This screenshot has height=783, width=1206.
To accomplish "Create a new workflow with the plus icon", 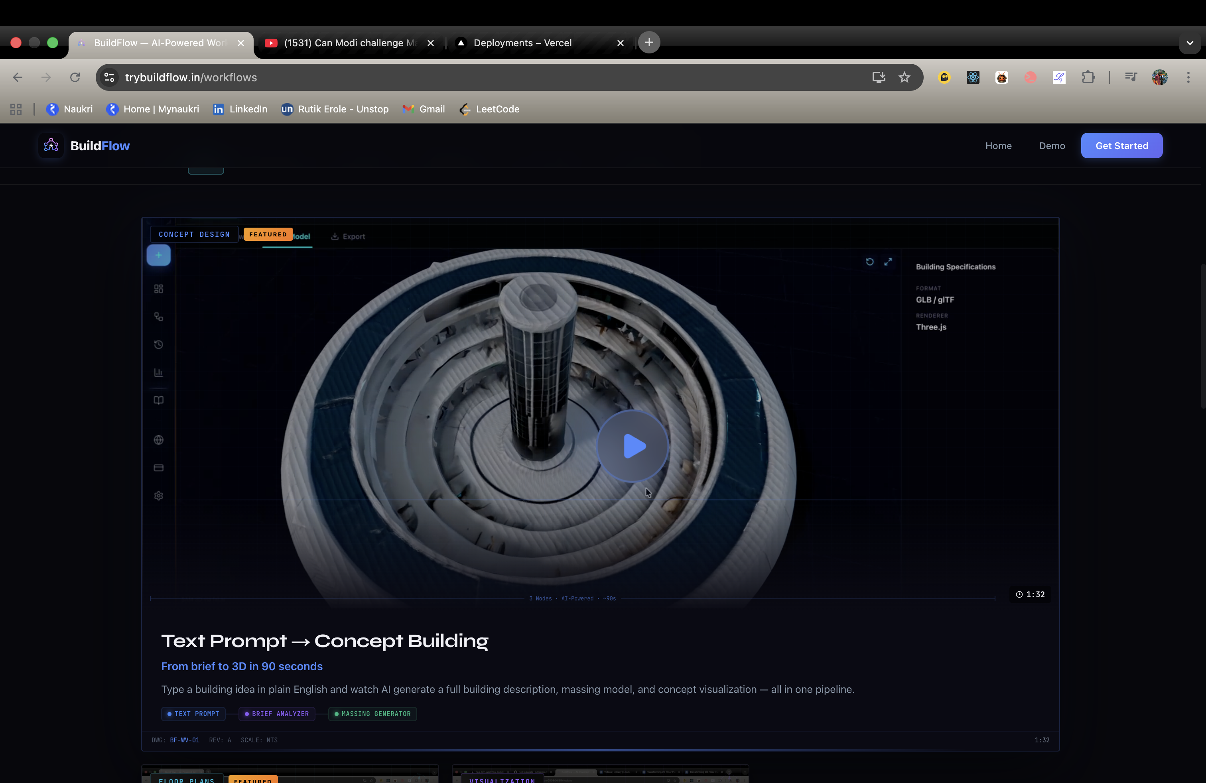I will 158,255.
